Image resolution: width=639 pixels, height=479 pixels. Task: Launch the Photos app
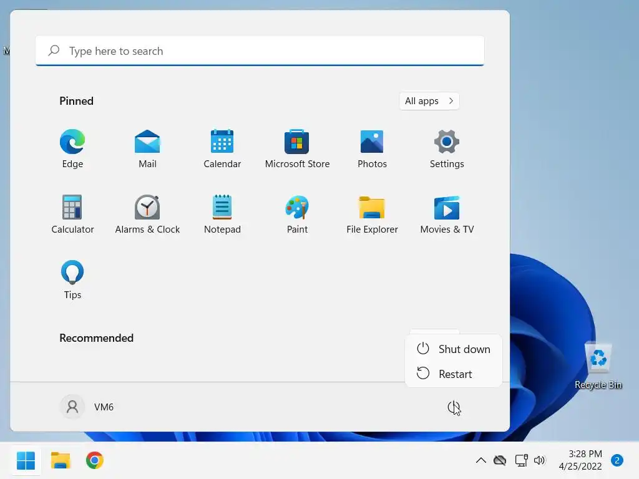point(372,148)
